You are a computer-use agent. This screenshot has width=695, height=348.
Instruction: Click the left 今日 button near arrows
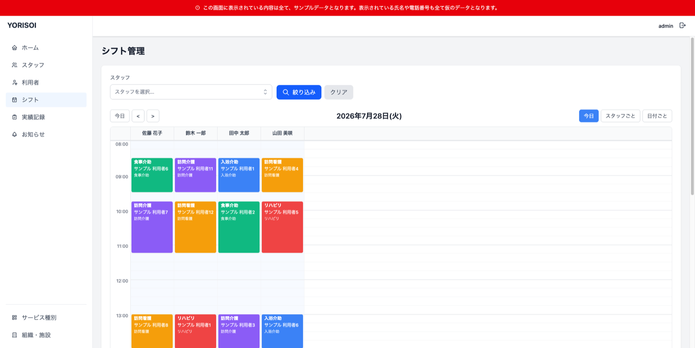(120, 116)
